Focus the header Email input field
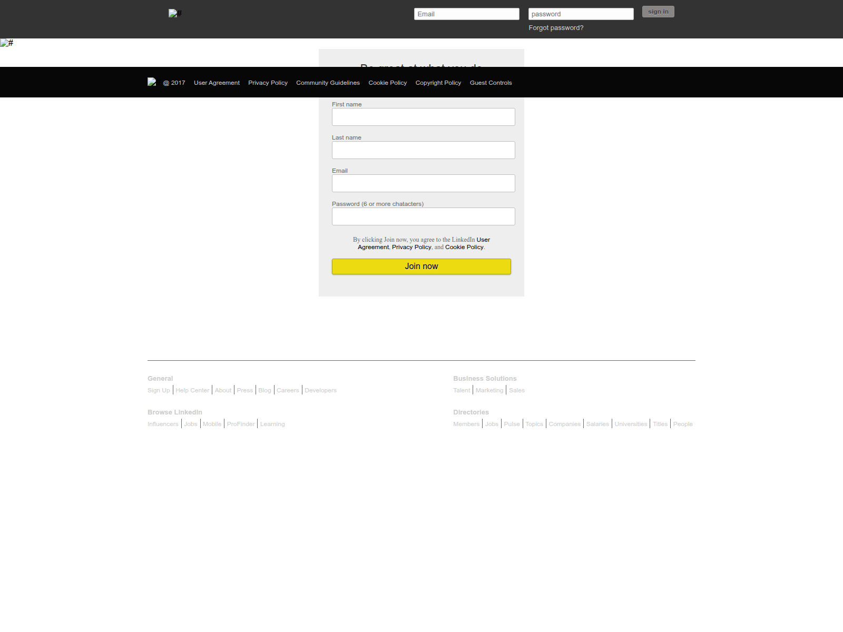 tap(467, 14)
